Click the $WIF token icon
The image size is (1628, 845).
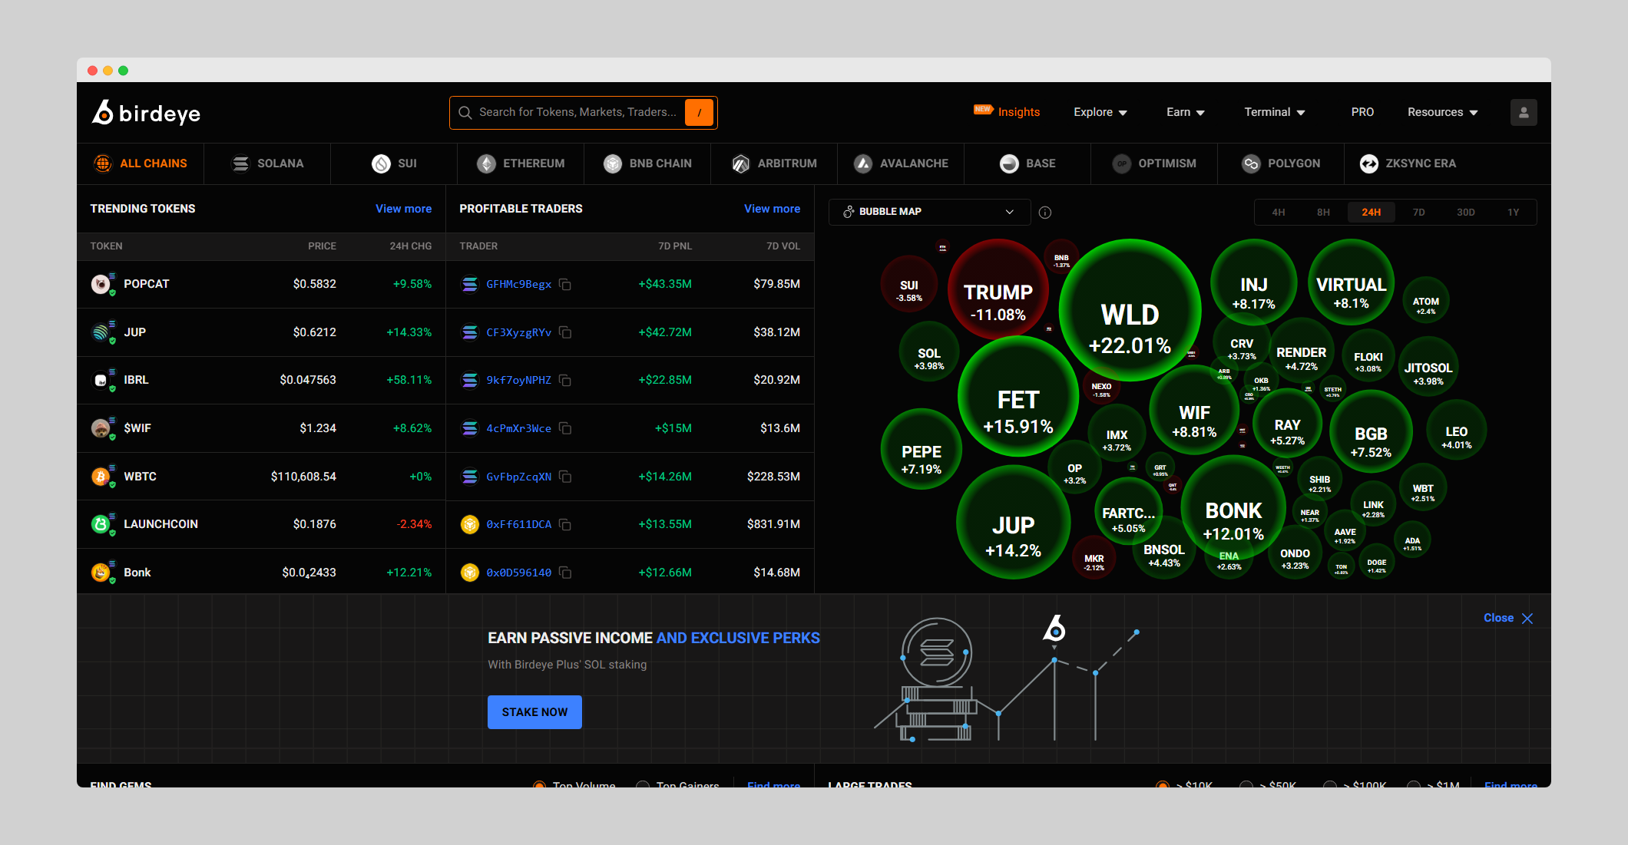pyautogui.click(x=101, y=428)
